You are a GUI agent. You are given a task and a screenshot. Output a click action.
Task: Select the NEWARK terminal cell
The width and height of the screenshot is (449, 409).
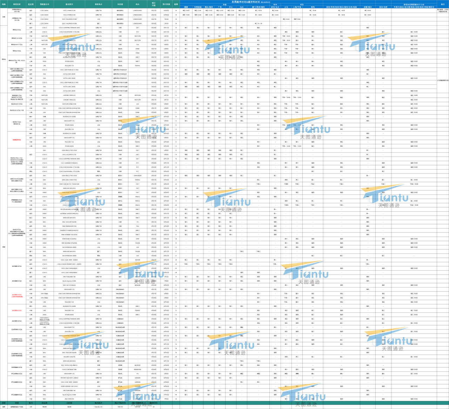pyautogui.click(x=138, y=285)
